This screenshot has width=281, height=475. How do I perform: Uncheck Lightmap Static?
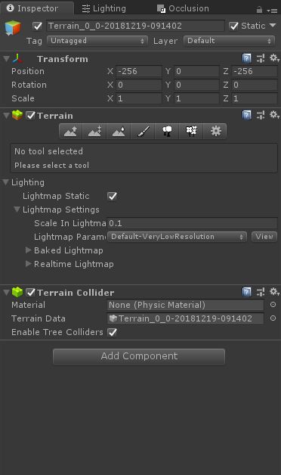[x=113, y=196]
